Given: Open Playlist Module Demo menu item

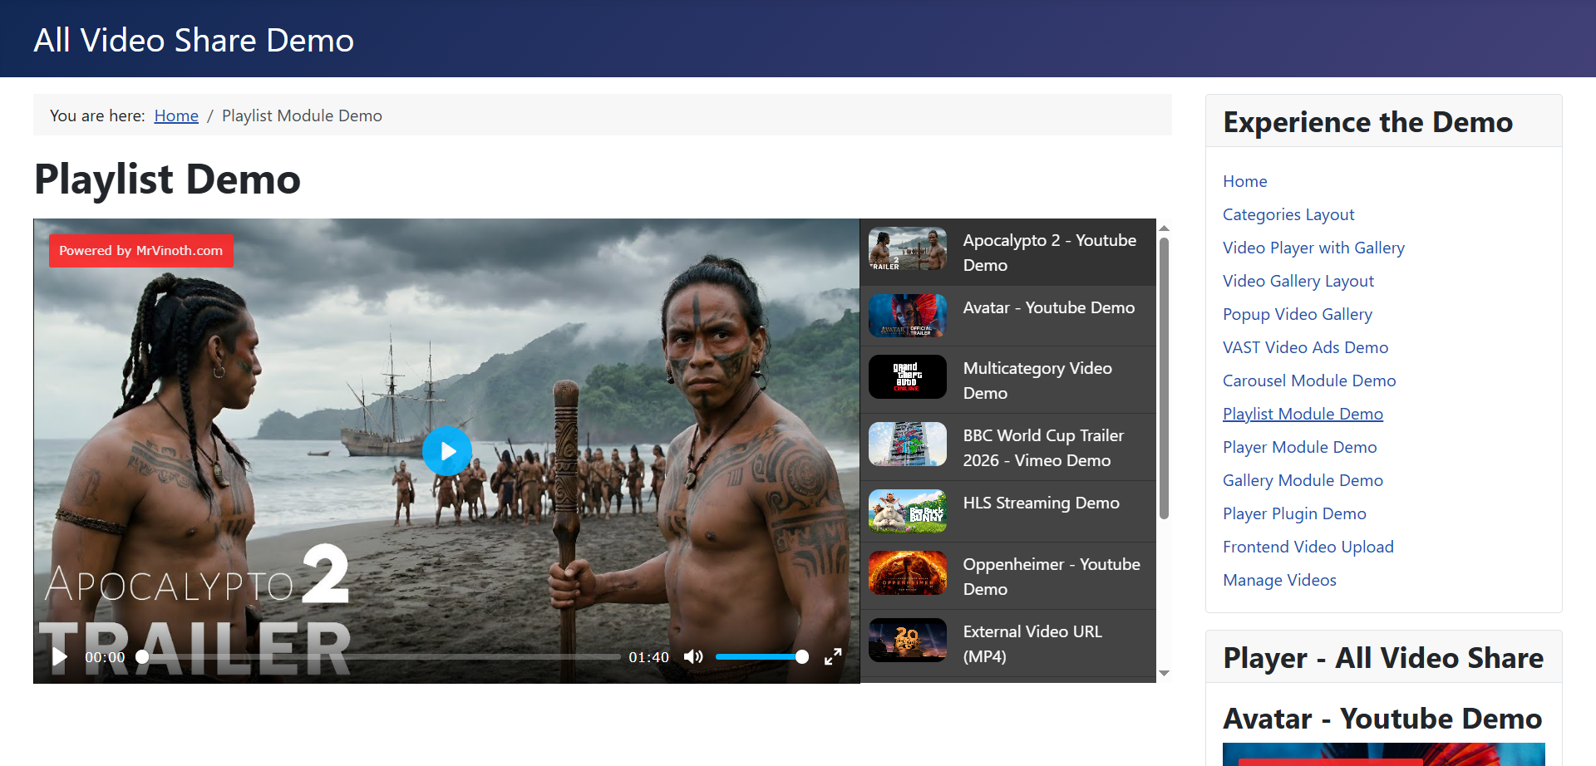Looking at the screenshot, I should (1303, 414).
